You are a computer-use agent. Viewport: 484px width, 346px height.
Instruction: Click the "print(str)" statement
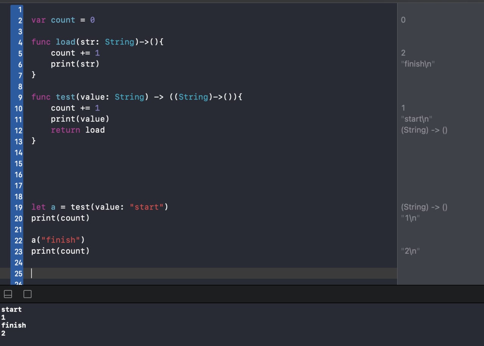[x=75, y=64]
